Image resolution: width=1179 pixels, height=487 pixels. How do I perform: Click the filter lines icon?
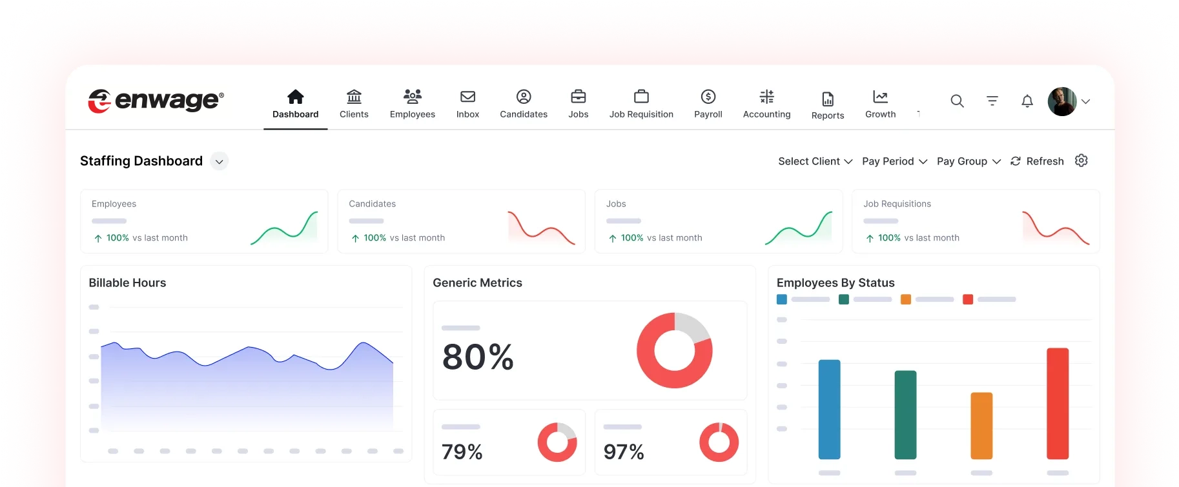click(x=992, y=101)
